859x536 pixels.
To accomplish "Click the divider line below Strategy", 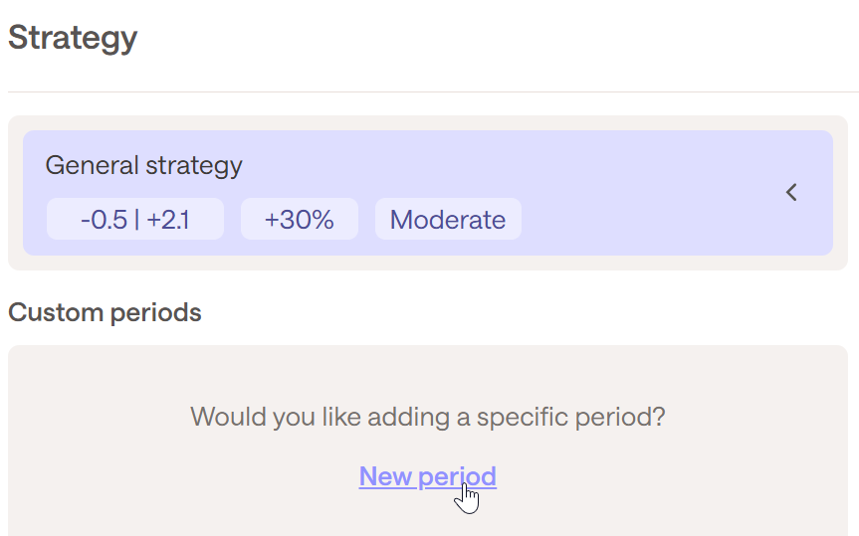I will tap(428, 92).
